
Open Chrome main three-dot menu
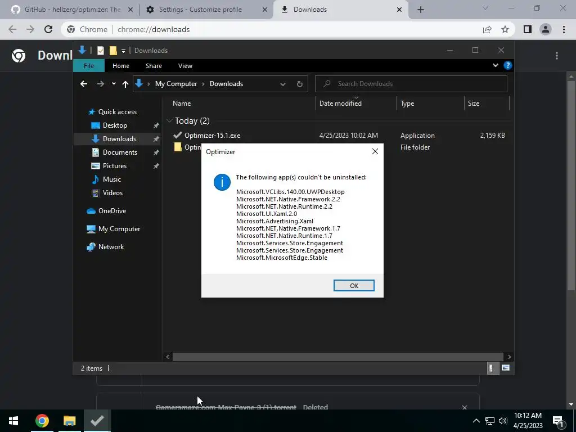pos(564,29)
